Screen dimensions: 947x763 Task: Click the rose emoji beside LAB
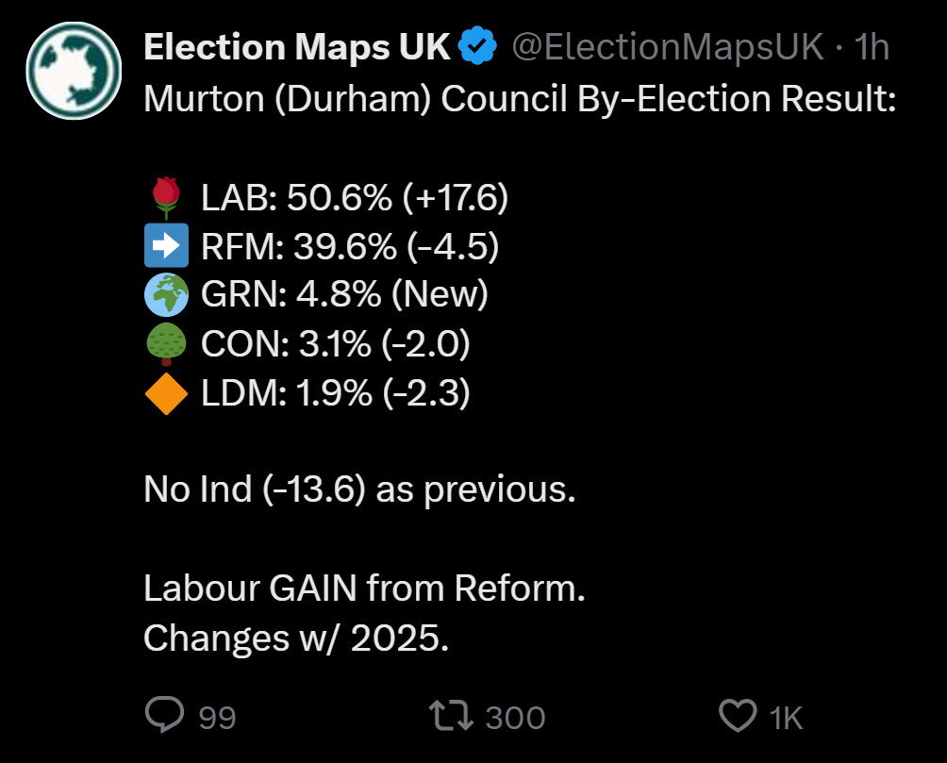(x=166, y=197)
